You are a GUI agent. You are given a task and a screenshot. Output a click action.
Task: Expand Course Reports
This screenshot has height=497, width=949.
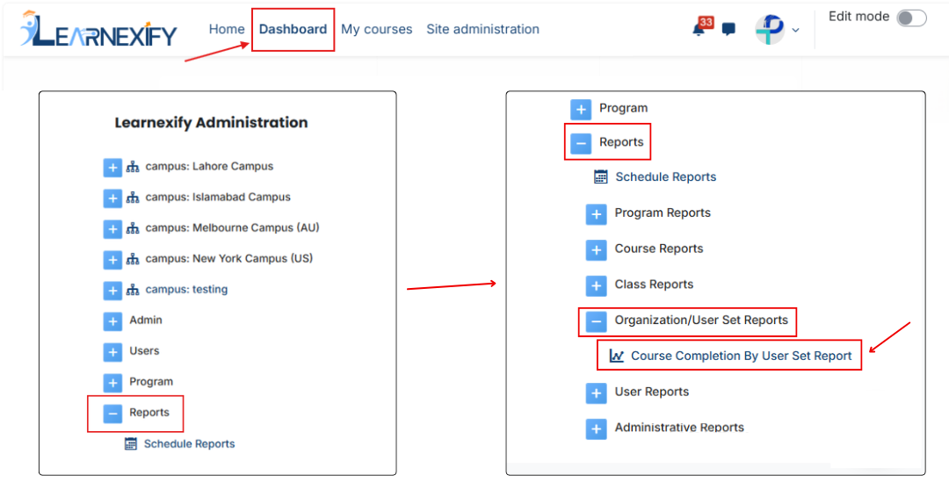(596, 250)
